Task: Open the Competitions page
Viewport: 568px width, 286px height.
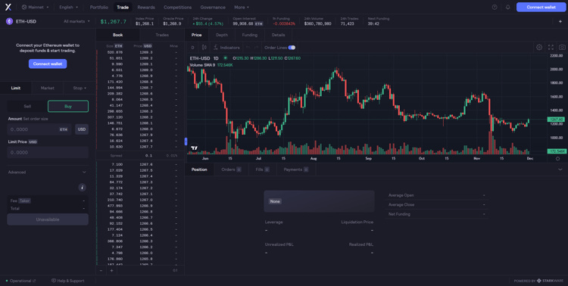Action: point(177,8)
